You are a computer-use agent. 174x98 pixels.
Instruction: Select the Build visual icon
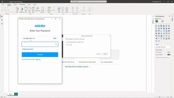coord(157,21)
